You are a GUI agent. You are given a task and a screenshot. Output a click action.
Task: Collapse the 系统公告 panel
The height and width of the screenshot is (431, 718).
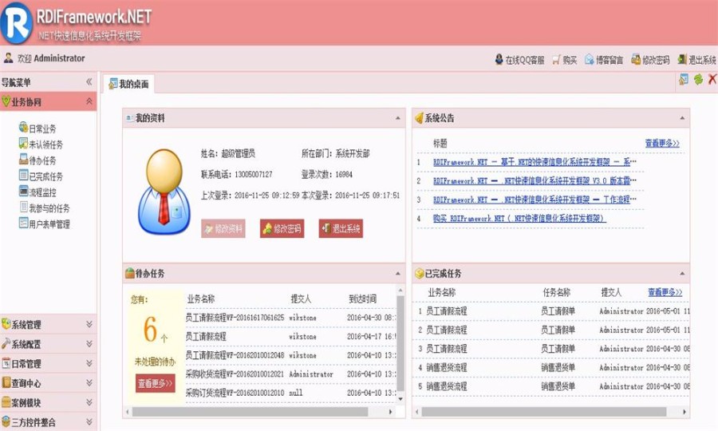[682, 118]
